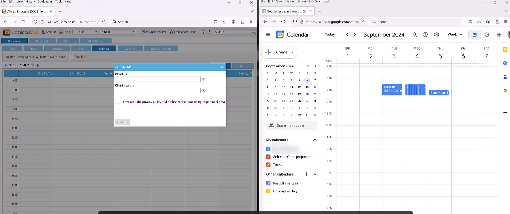
Task: Open the Dense density dropdown
Action: pyautogui.click(x=86, y=32)
